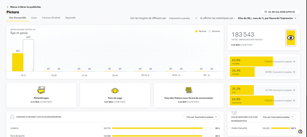Expand the statistics attribution window dropdown
Image resolution: width=307 pixels, height=137 pixels.
267,18
